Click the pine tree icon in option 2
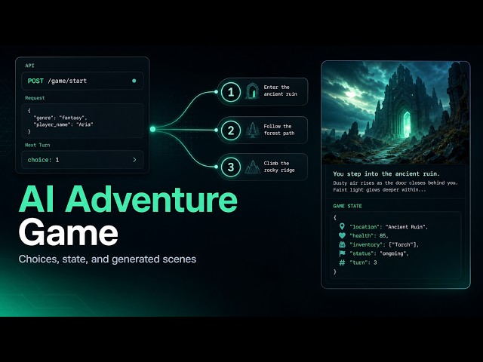 pyautogui.click(x=253, y=130)
